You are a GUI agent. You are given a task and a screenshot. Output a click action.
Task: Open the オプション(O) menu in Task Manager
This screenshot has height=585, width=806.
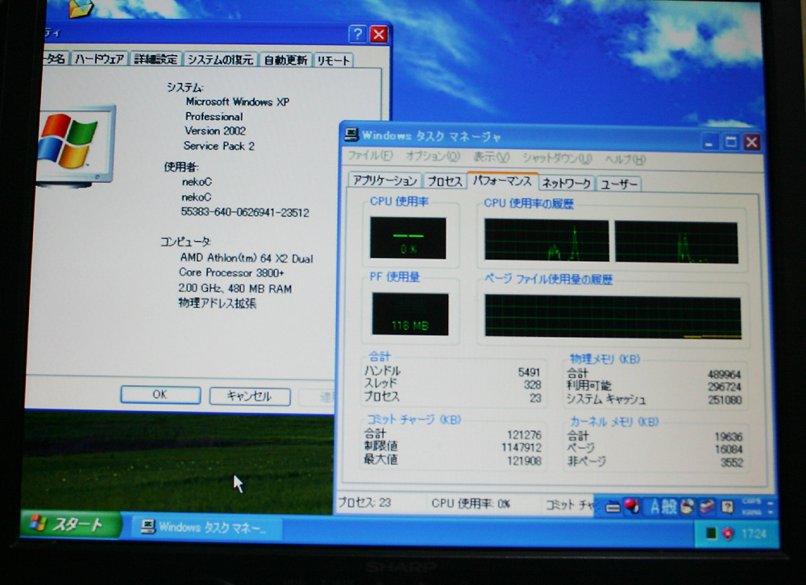coord(432,156)
